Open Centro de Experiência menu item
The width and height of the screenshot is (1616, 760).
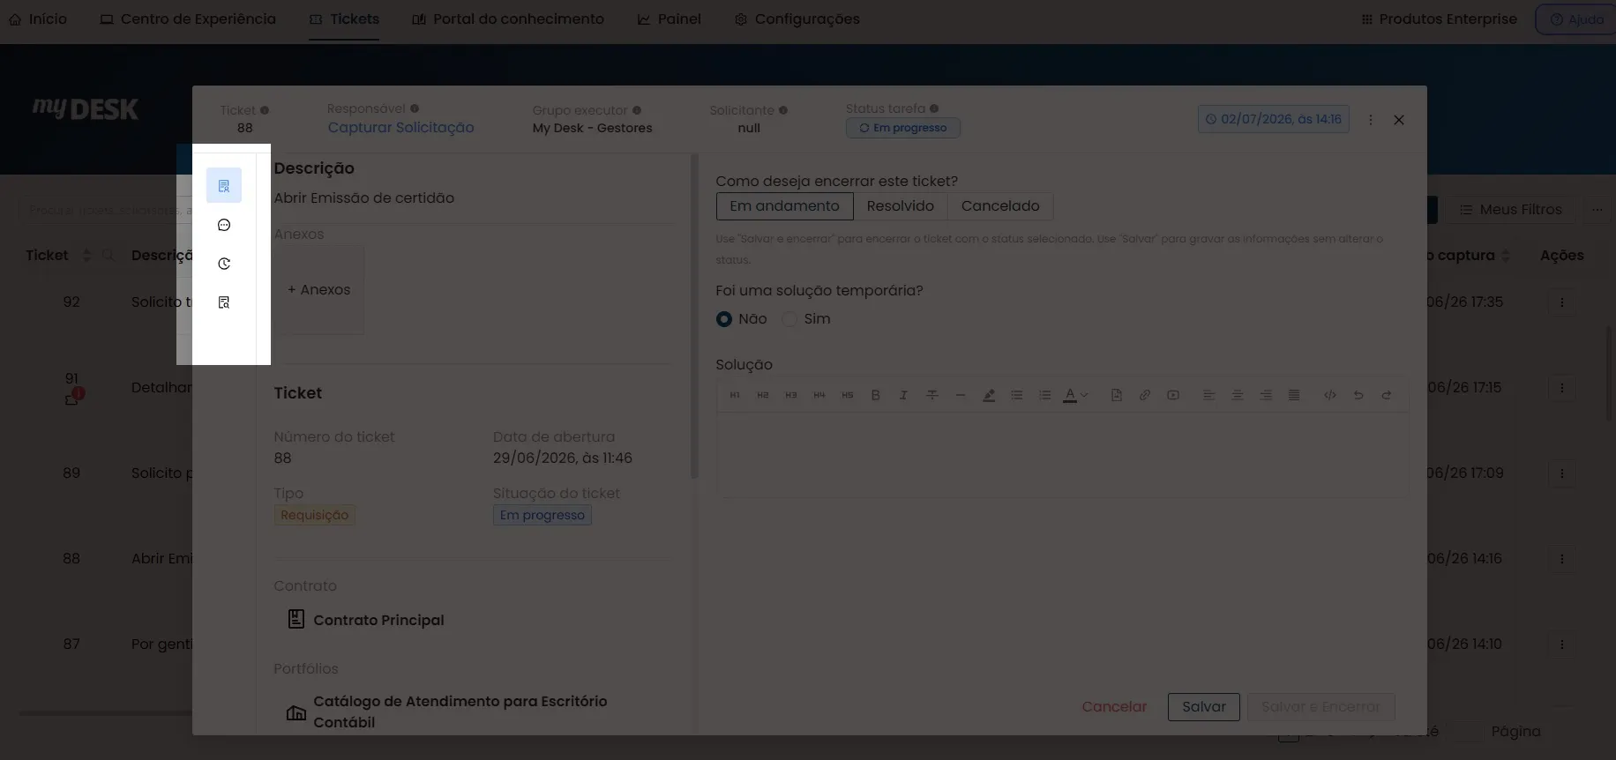pyautogui.click(x=188, y=19)
